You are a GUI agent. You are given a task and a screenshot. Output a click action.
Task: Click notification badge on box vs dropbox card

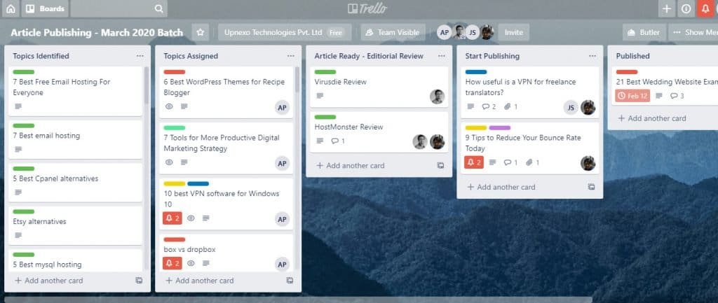(x=172, y=263)
